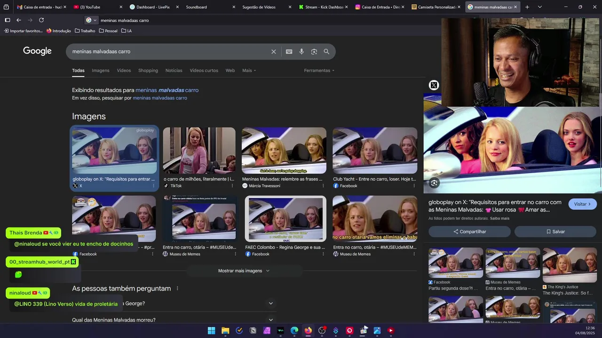Switch to Stream - Kick Dashboard tab
This screenshot has height=338, width=602.
323,7
